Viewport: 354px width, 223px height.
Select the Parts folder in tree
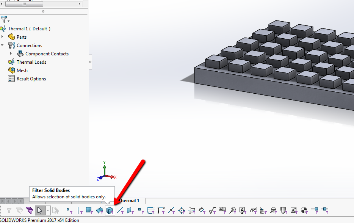point(22,37)
